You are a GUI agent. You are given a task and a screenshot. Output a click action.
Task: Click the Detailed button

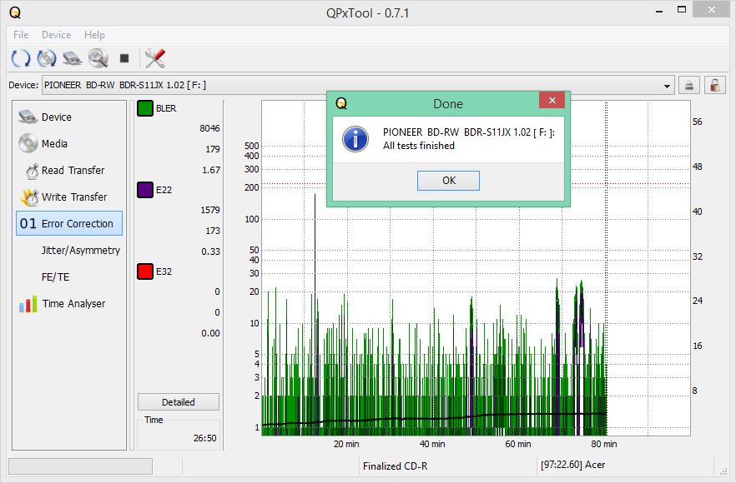tap(179, 402)
